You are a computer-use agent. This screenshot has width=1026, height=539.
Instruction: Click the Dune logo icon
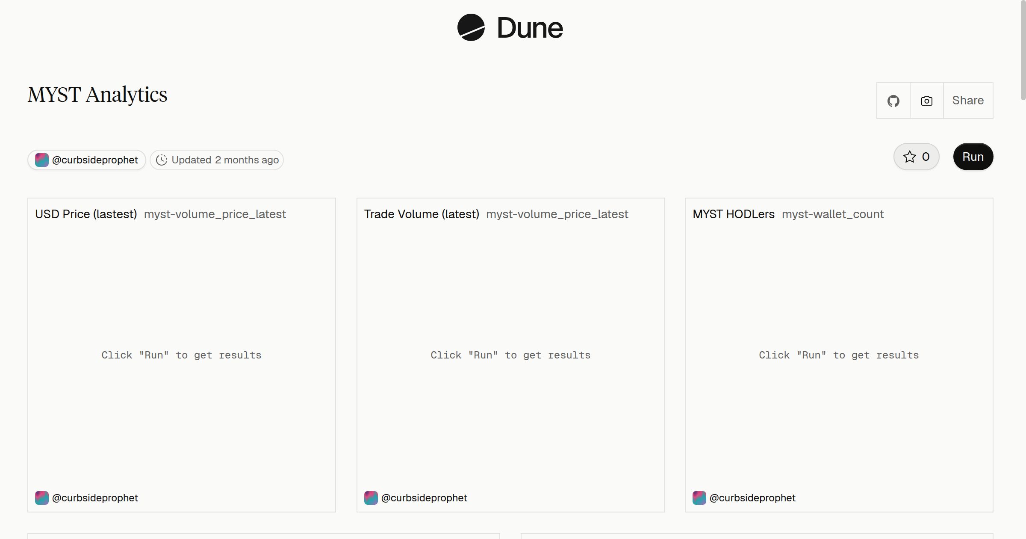click(x=471, y=27)
